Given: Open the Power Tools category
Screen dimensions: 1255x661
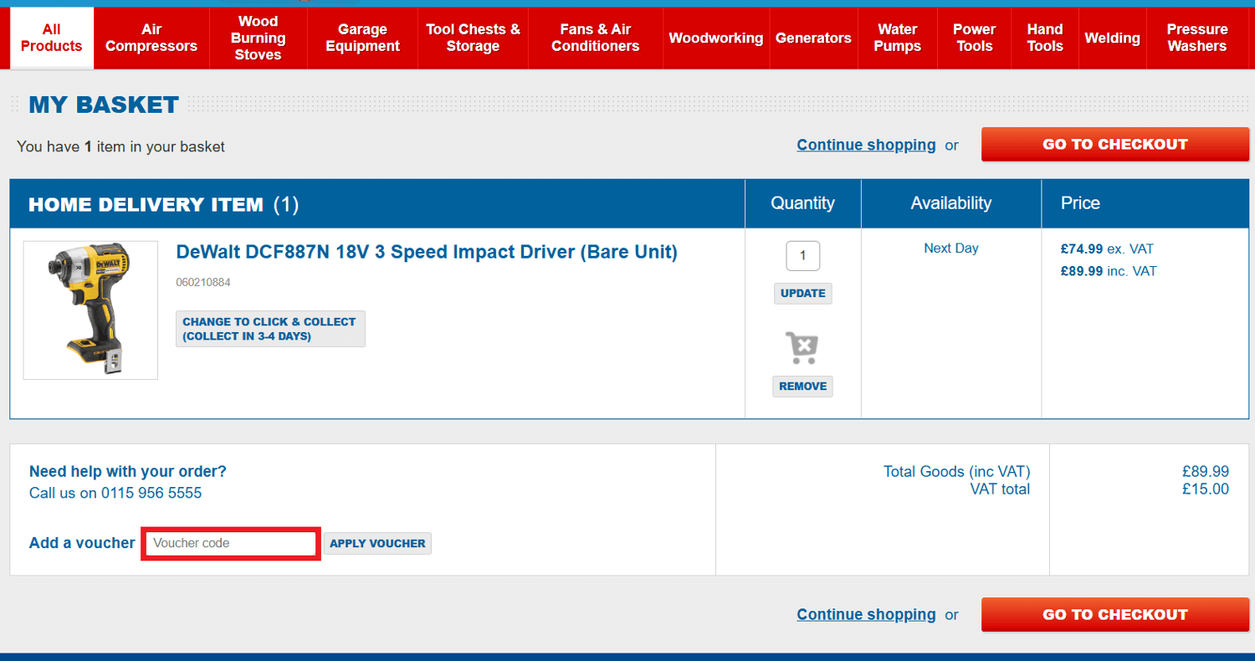Looking at the screenshot, I should (975, 38).
